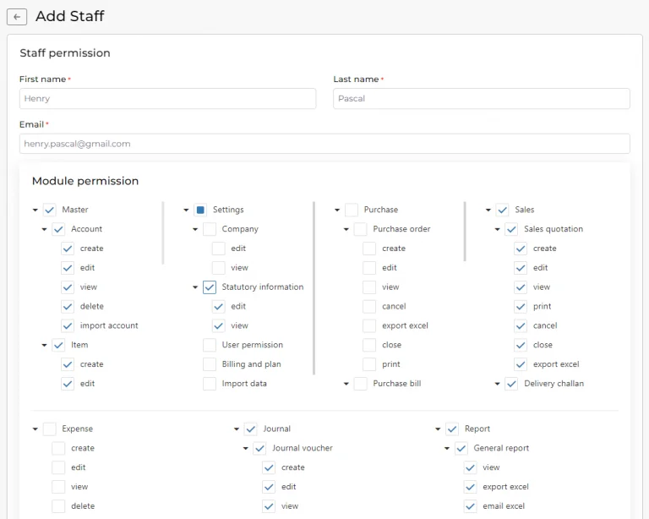Enable the Purchase module checkbox
The image size is (649, 519).
(x=352, y=210)
